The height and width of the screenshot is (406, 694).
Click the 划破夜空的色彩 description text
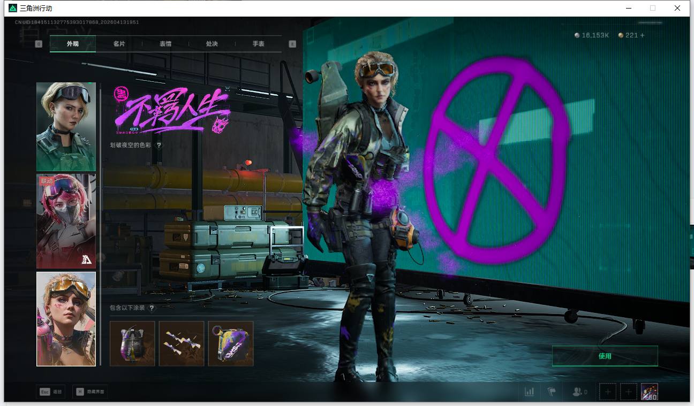coord(132,145)
